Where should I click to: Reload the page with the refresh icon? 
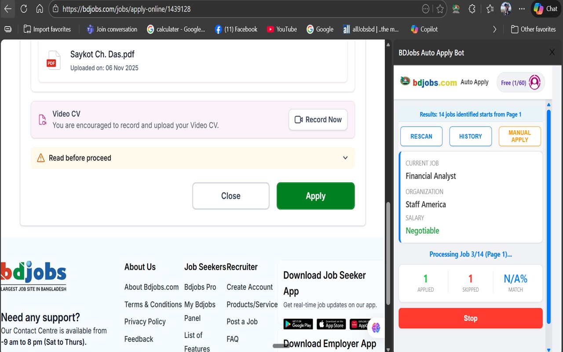tap(24, 9)
